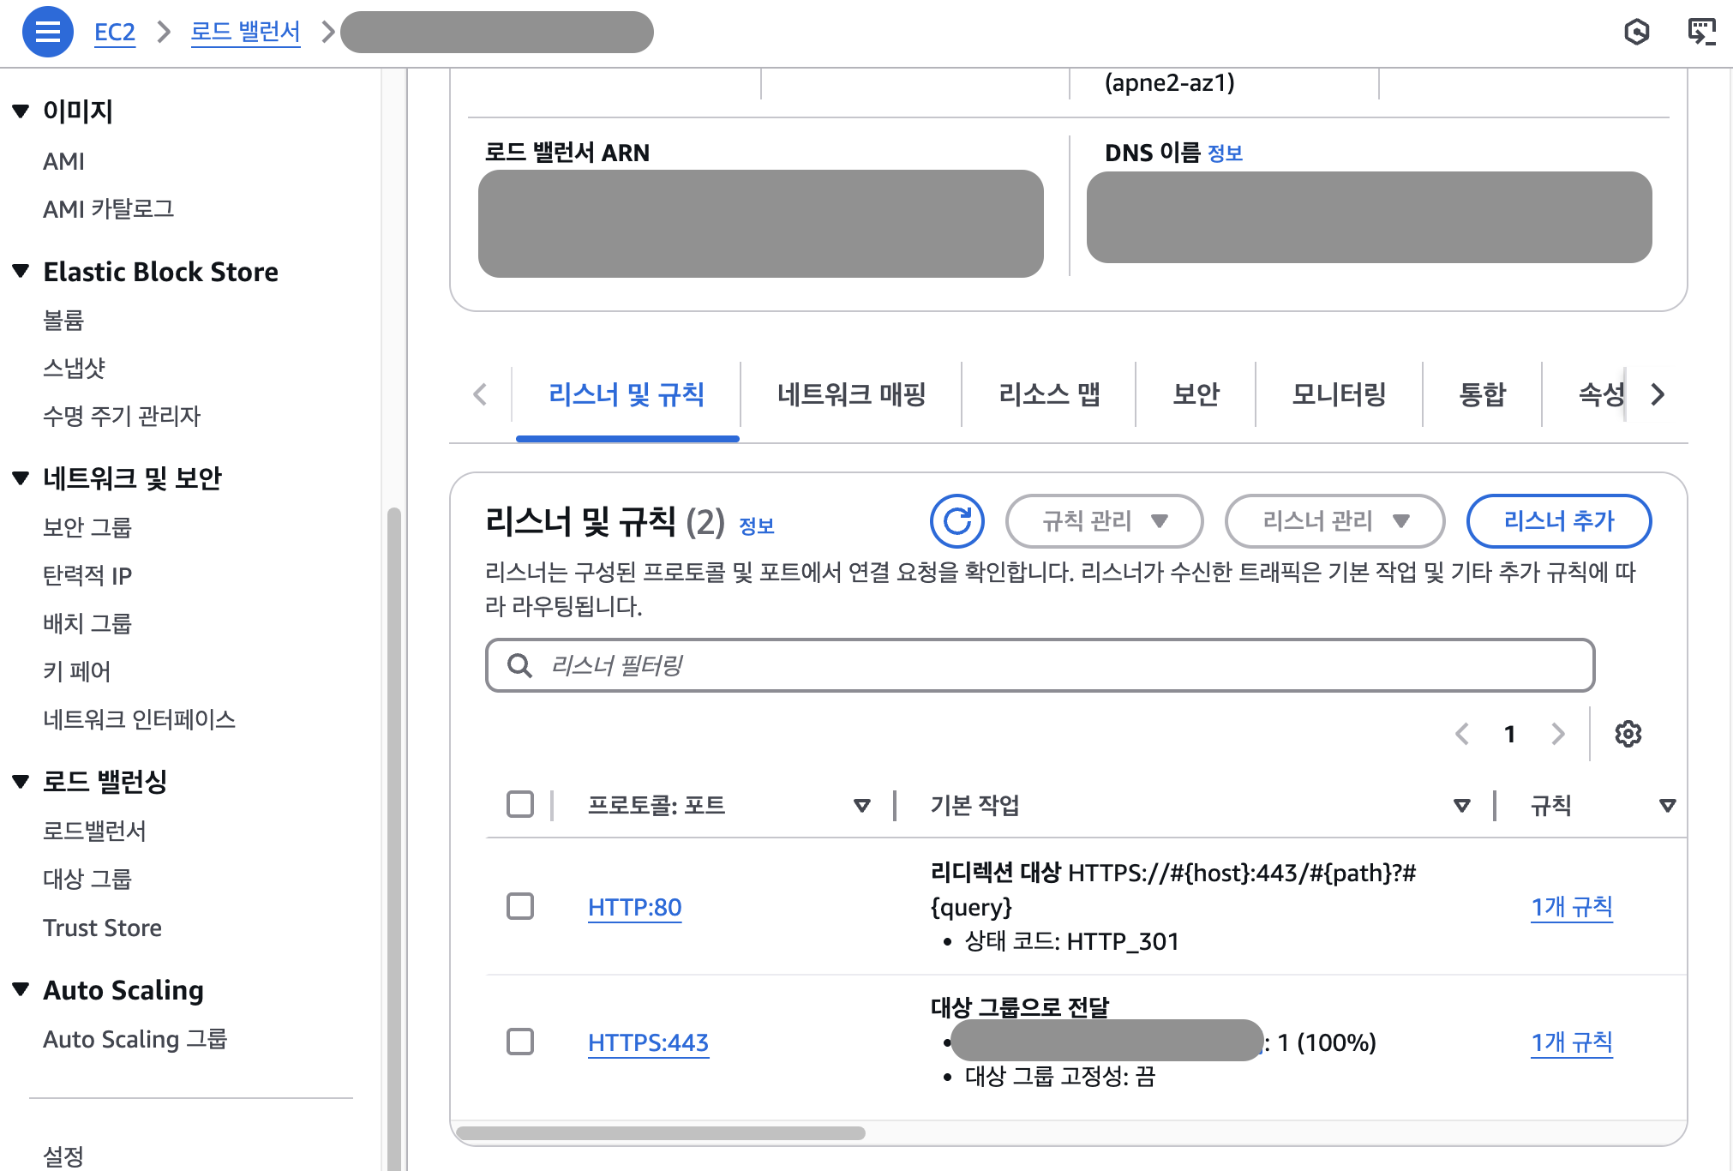Sort by the 규칙 column arrow
Viewport: 1733px width, 1171px height.
1667,805
